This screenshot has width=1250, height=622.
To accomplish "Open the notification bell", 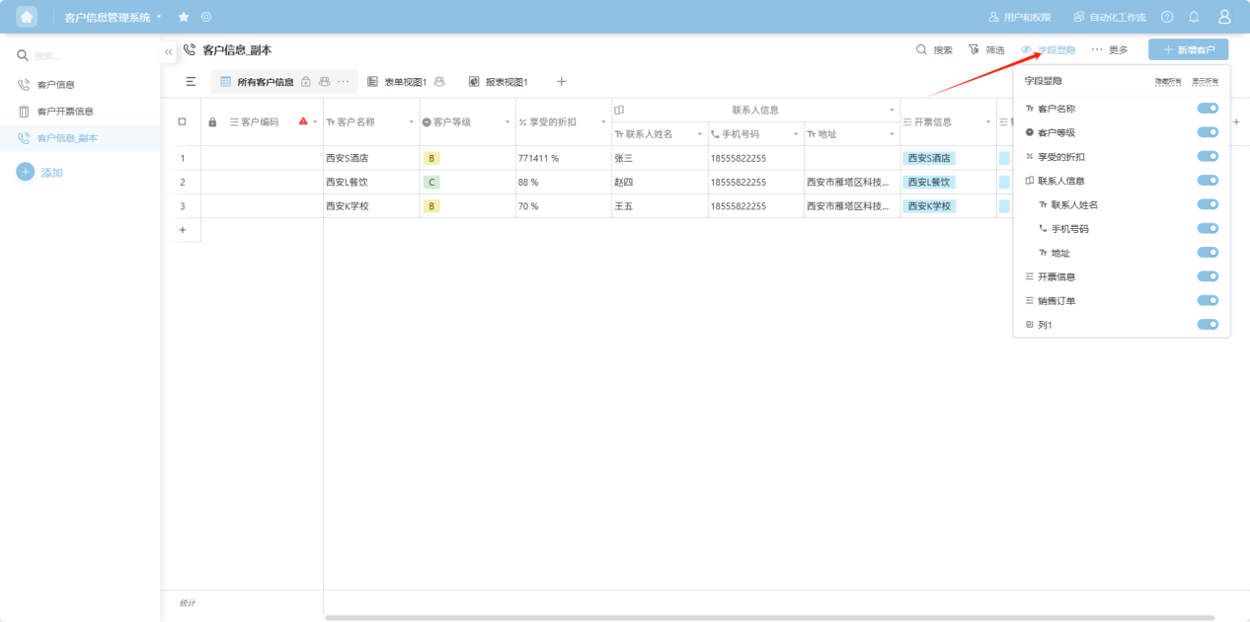I will pos(1194,17).
